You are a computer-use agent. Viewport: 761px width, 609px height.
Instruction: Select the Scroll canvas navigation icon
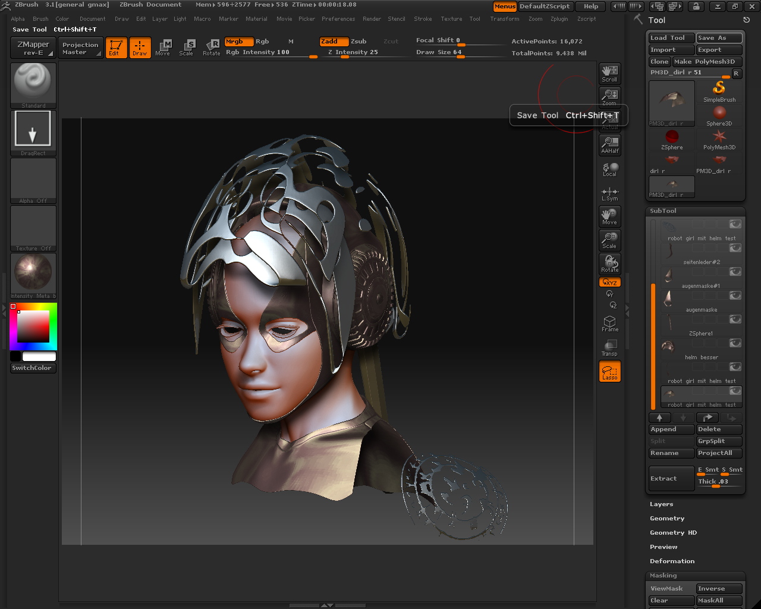609,73
